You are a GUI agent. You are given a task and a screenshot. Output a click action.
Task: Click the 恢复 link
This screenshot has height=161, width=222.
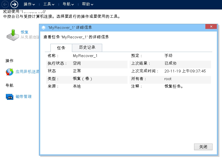coord(25,32)
